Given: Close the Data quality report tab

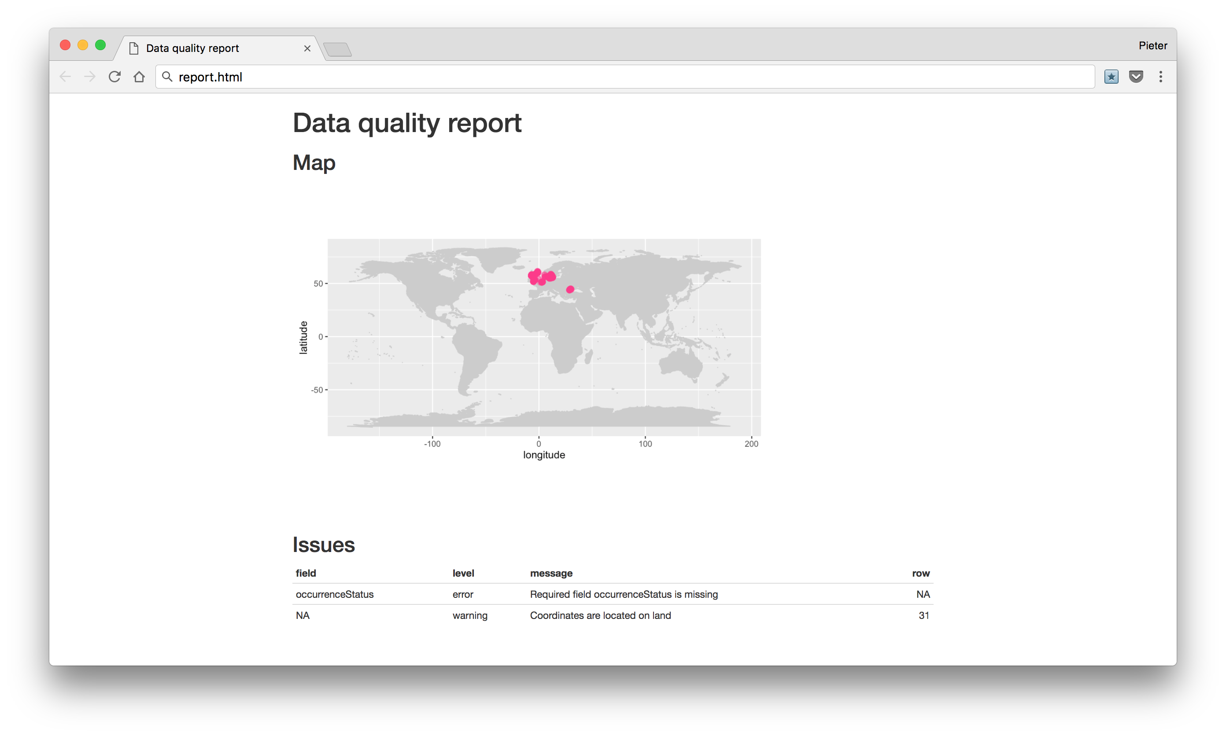Looking at the screenshot, I should [307, 48].
